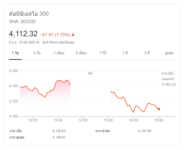185x150 pixels.
Task: Select the YTD tab
Action: [103, 53]
